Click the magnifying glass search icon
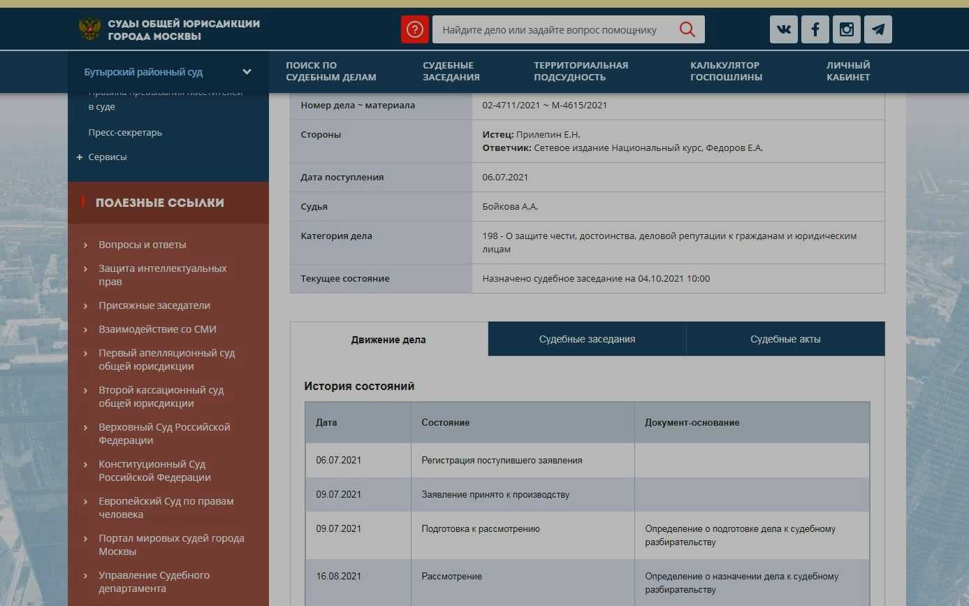 [x=687, y=29]
